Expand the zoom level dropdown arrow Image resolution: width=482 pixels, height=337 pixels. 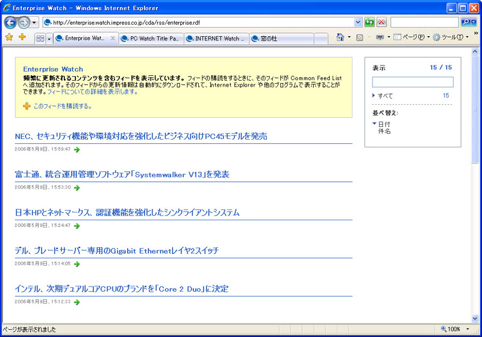468,329
